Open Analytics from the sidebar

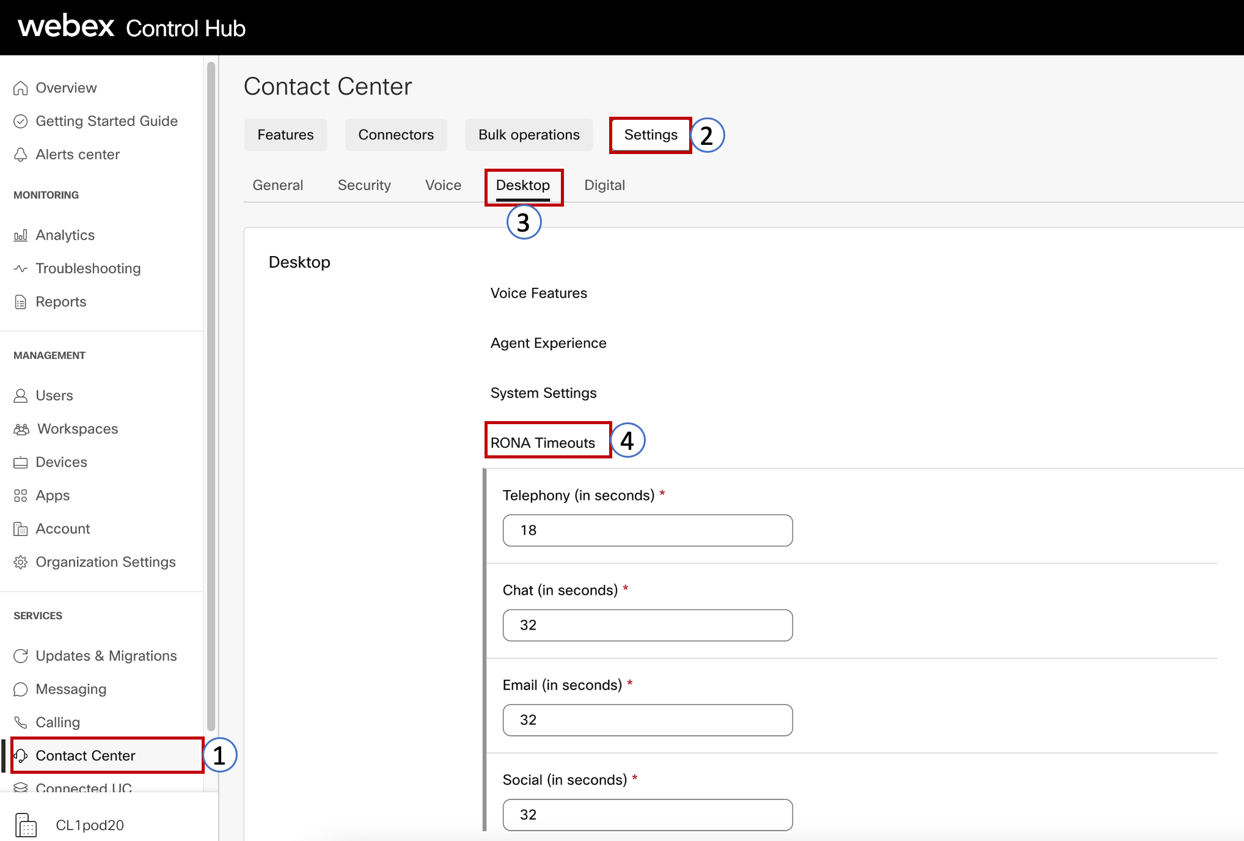tap(64, 235)
